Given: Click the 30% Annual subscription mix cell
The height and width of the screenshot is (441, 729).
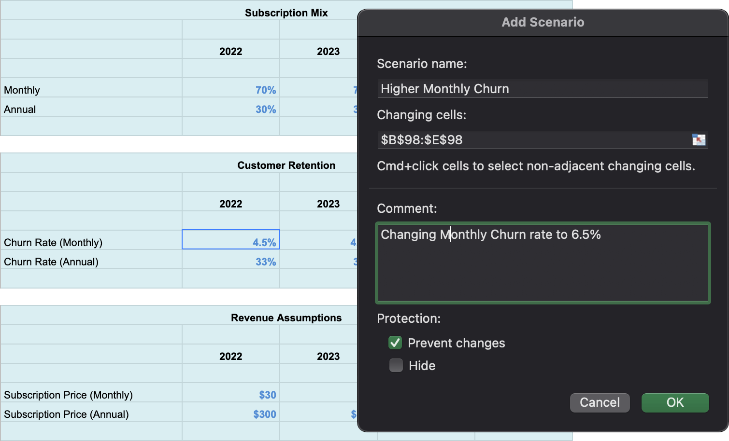Looking at the screenshot, I should (x=231, y=110).
